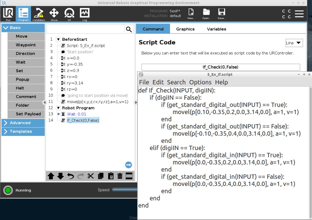Add a Popup command
Viewport: 312px width, 220px height.
[x=26, y=80]
